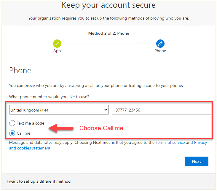This screenshot has width=217, height=191.
Task: Click the "Phone" step label under the pencil
Action: click(x=160, y=51)
